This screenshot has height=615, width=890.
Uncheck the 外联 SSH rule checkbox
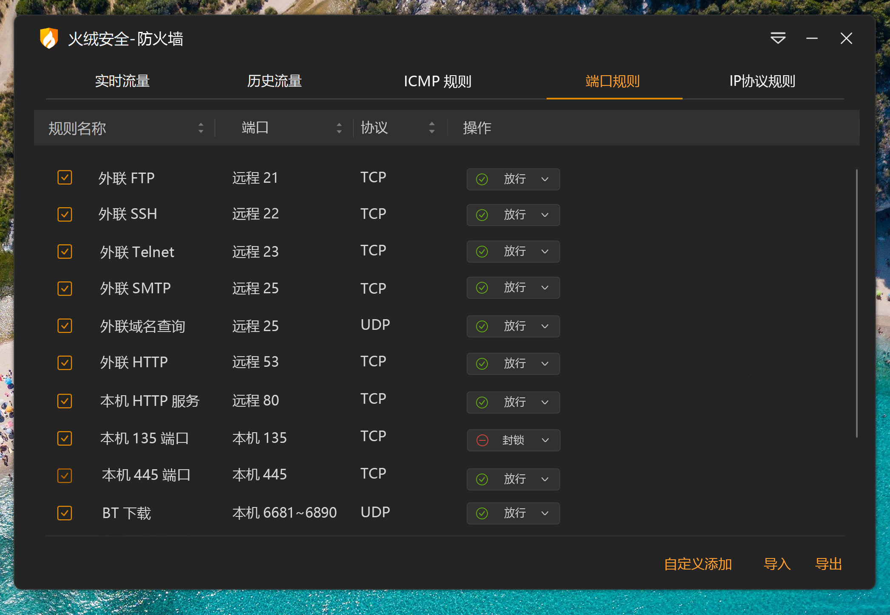[x=65, y=214]
